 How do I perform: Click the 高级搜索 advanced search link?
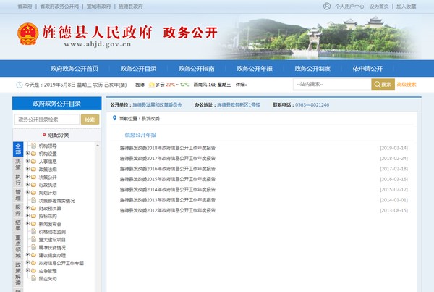407,85
